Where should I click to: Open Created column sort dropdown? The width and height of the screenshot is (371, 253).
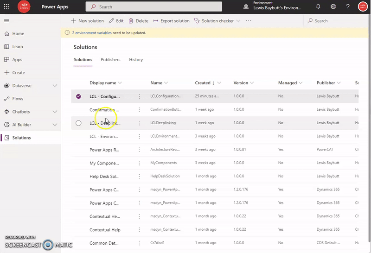219,83
